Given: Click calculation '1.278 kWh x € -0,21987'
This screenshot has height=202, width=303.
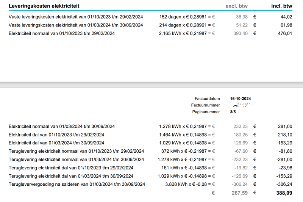Looking at the screenshot, I should coord(182,160).
